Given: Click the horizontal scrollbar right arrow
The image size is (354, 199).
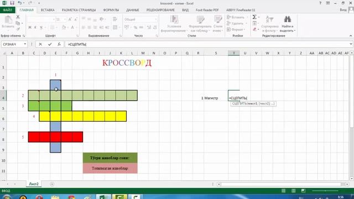Looking at the screenshot, I should point(347,184).
